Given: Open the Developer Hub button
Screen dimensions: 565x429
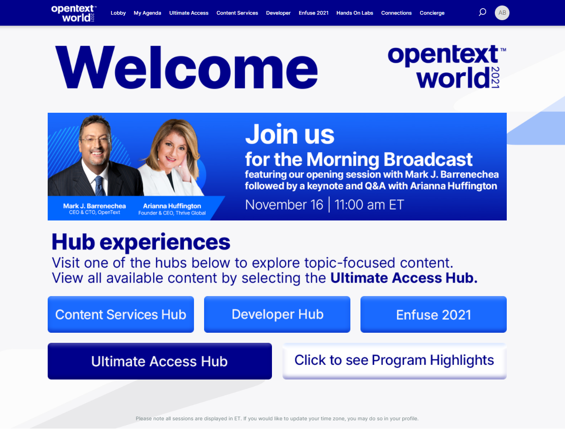Looking at the screenshot, I should coord(277,314).
